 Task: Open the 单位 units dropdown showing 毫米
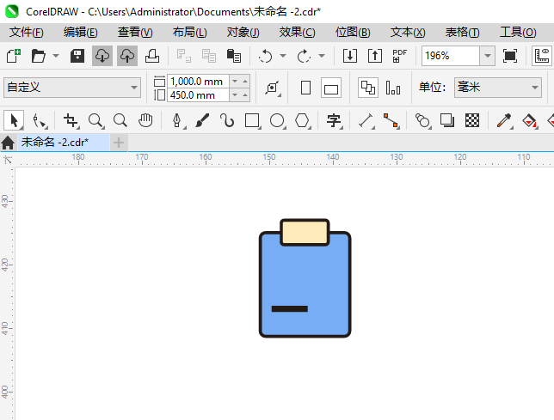click(x=498, y=88)
